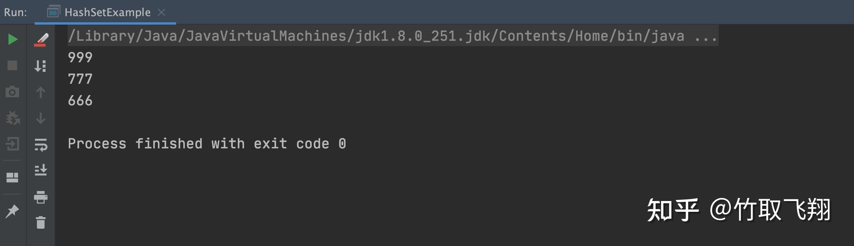Clear all console output with the trash icon
854x246 pixels.
[x=40, y=223]
